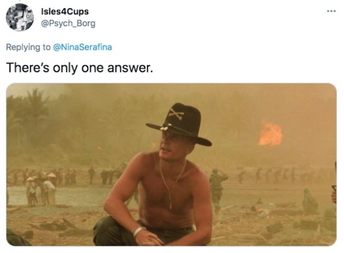Select the 'There's only one answer.' tweet text
The image size is (344, 253).
[80, 68]
